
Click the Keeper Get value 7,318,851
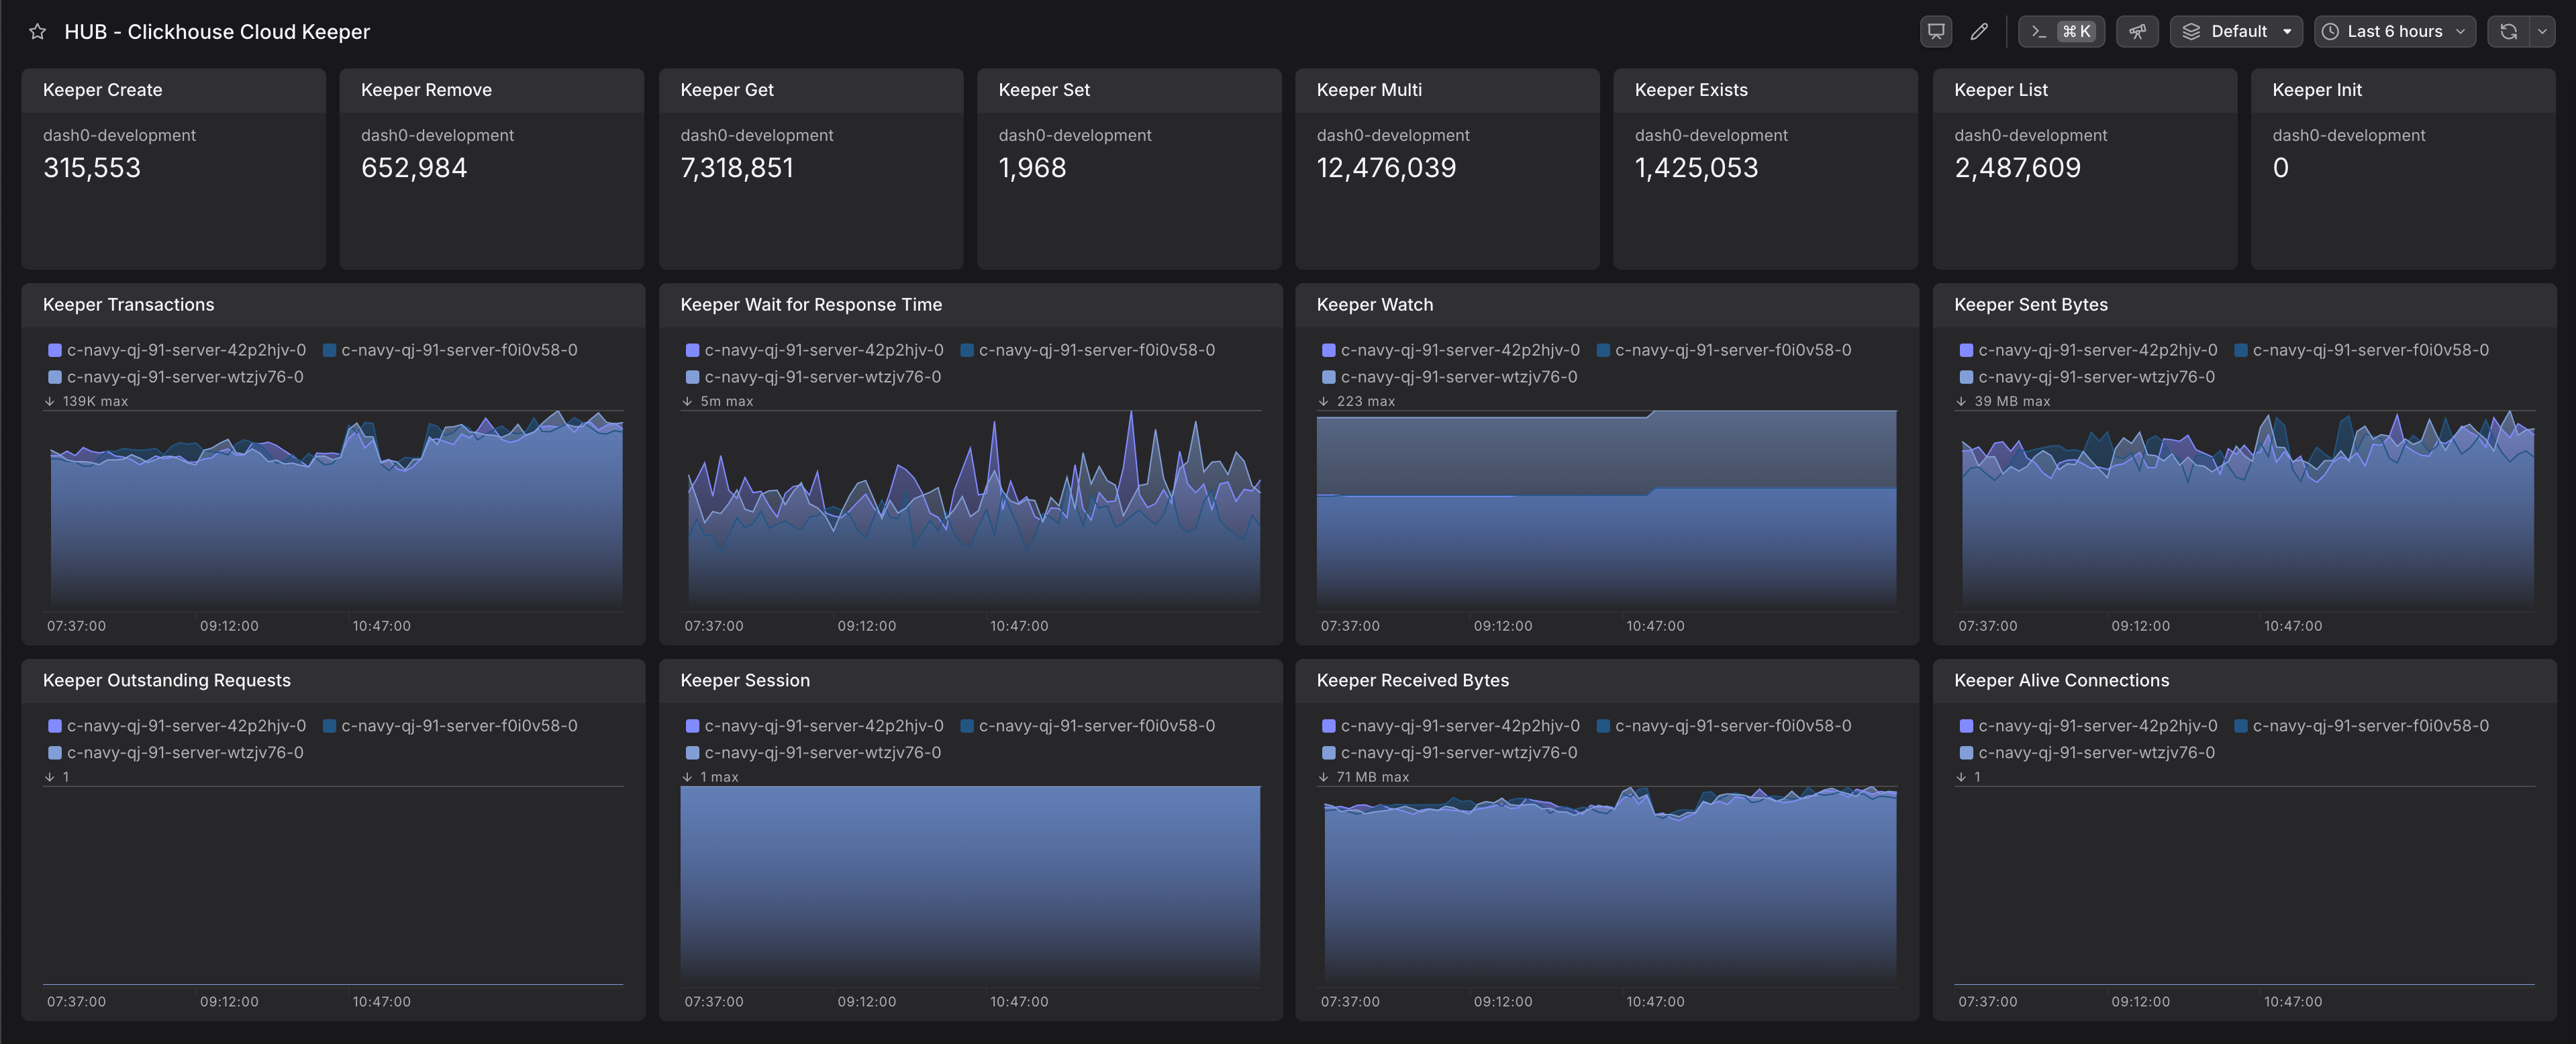coord(736,168)
